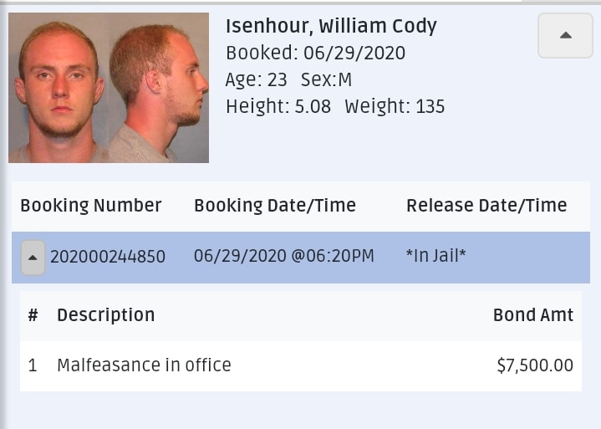Collapse the inmate record with top-right arrow button
The height and width of the screenshot is (429, 601).
pos(565,36)
